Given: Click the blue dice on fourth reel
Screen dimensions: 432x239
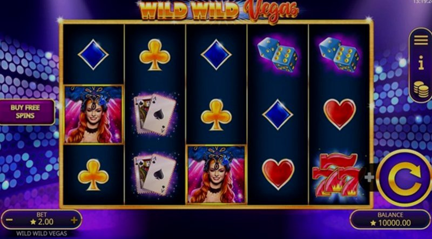Looking at the screenshot, I should (277, 54).
